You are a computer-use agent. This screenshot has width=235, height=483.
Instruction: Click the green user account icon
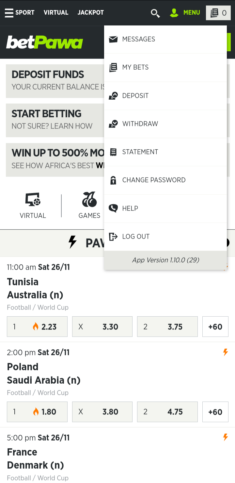click(x=174, y=13)
